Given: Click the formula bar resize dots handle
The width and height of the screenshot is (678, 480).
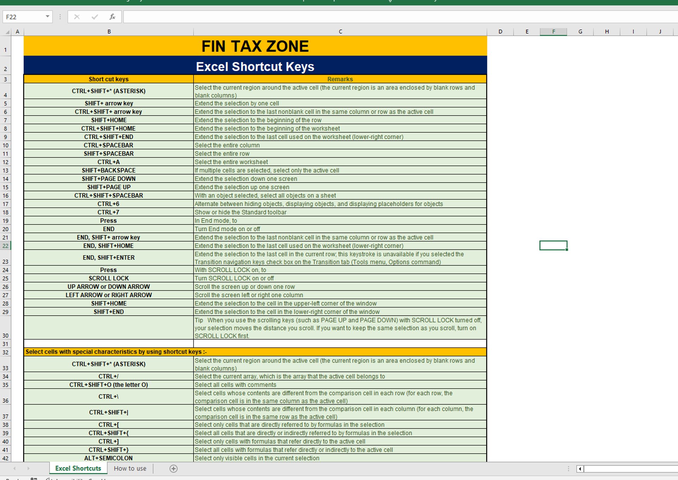Looking at the screenshot, I should tap(60, 17).
